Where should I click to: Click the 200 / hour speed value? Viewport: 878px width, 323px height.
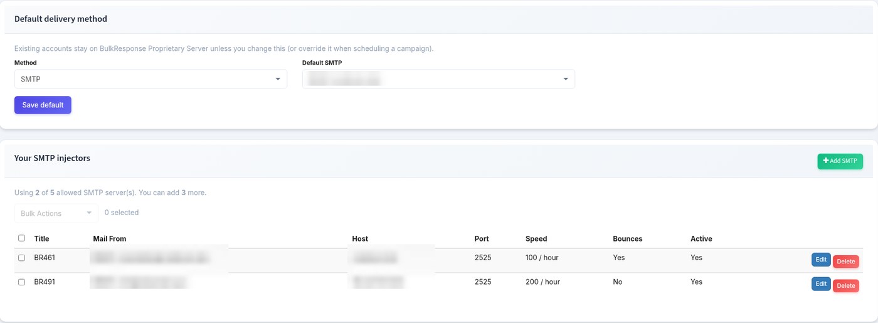(x=542, y=282)
